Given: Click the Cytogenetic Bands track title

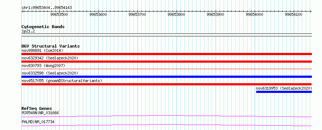Looking at the screenshot, I should click(43, 27).
